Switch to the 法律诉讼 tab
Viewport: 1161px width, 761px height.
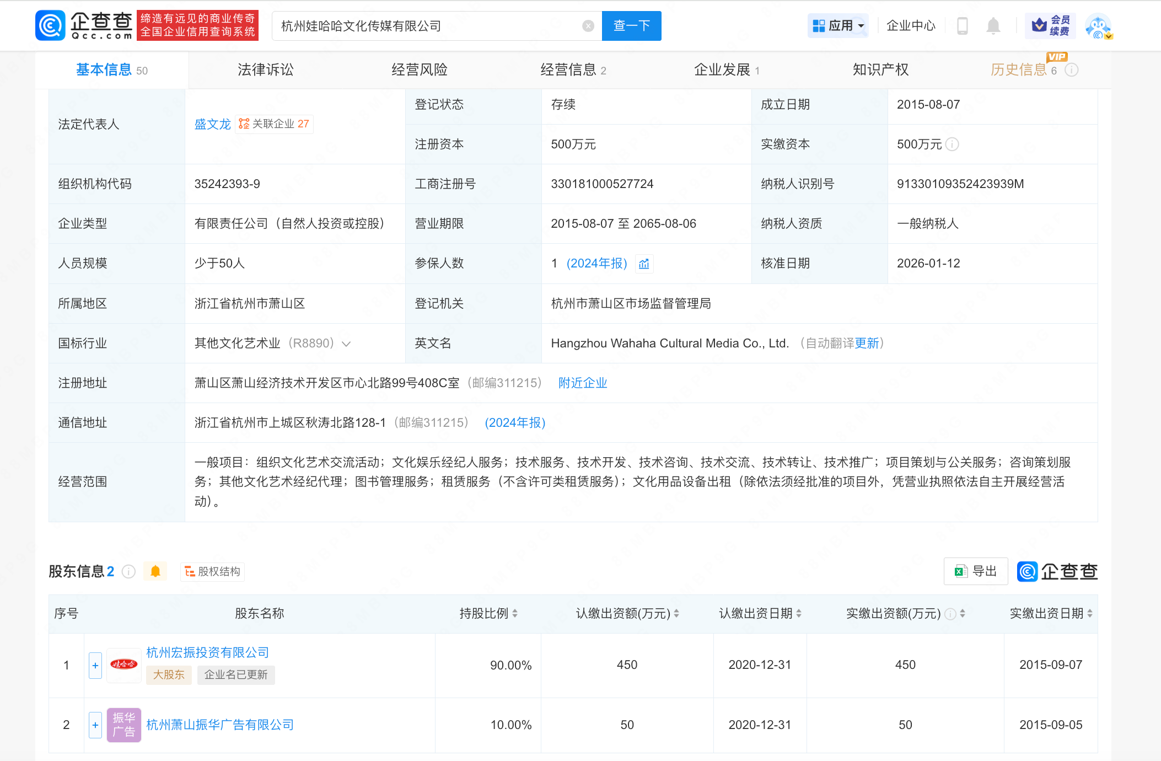pos(265,70)
